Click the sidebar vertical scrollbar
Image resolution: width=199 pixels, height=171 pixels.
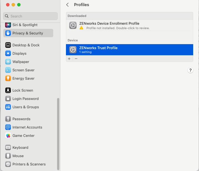click(x=58, y=133)
